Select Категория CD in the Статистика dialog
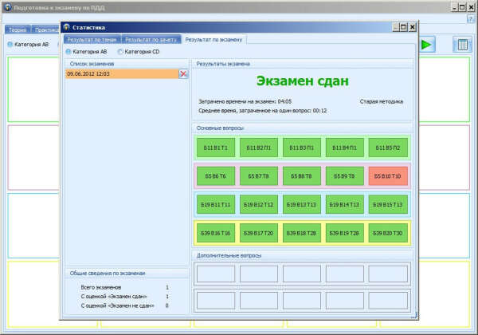This screenshot has width=478, height=335. click(139, 52)
